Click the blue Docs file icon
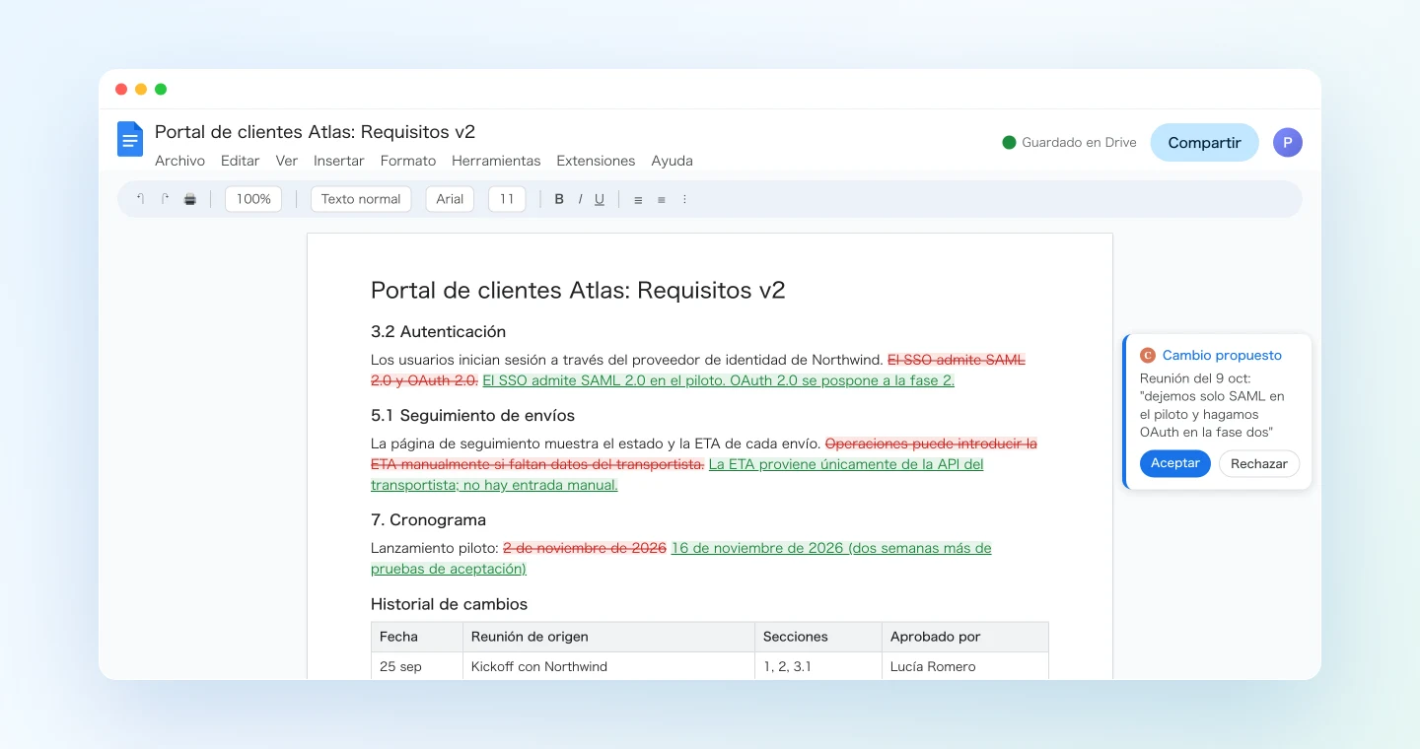The image size is (1420, 749). click(130, 139)
